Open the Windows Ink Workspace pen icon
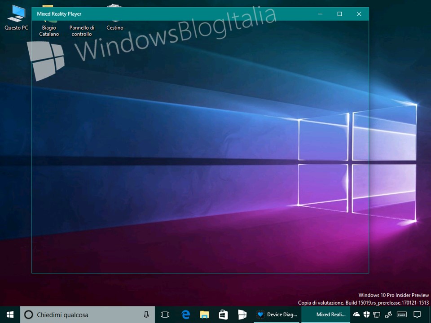The width and height of the screenshot is (431, 323). 388,314
